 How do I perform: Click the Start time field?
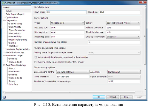tap(66, 12)
